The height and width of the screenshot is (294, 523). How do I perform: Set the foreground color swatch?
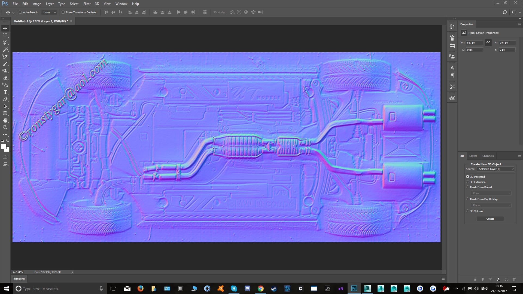[4, 146]
